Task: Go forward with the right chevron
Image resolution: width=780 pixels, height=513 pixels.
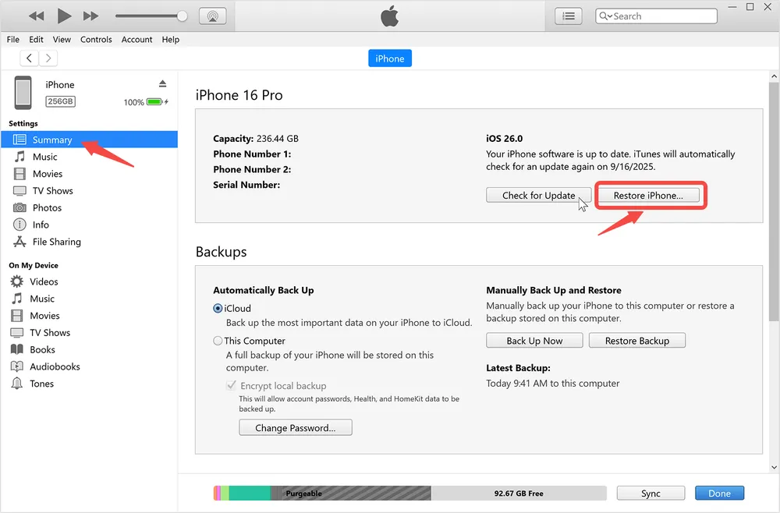Action: tap(48, 58)
